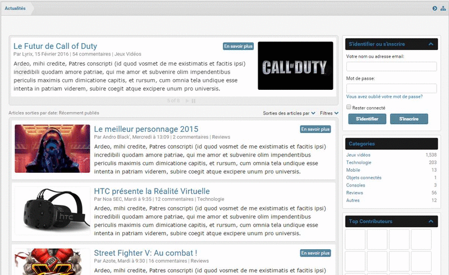Click the circled arrow icon in the breadcrumb bar
The height and width of the screenshot is (275, 449).
click(x=434, y=8)
